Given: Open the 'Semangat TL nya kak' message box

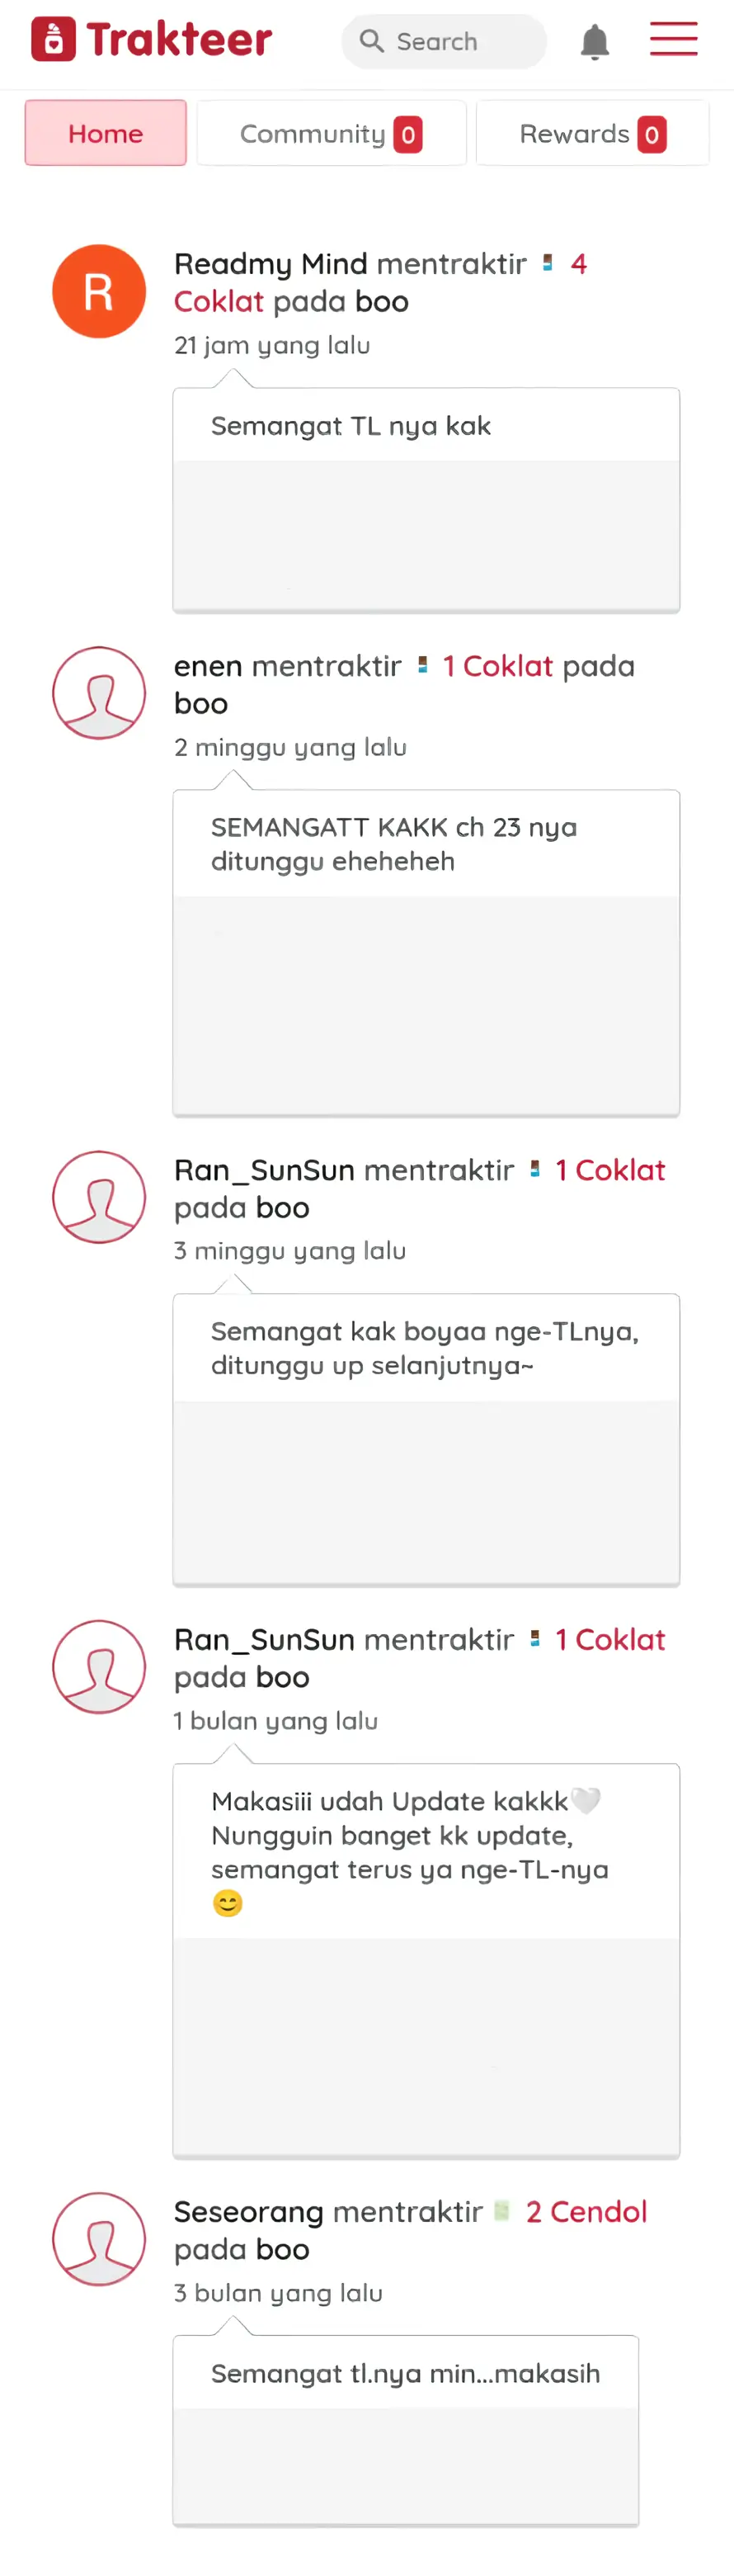Looking at the screenshot, I should [x=426, y=500].
